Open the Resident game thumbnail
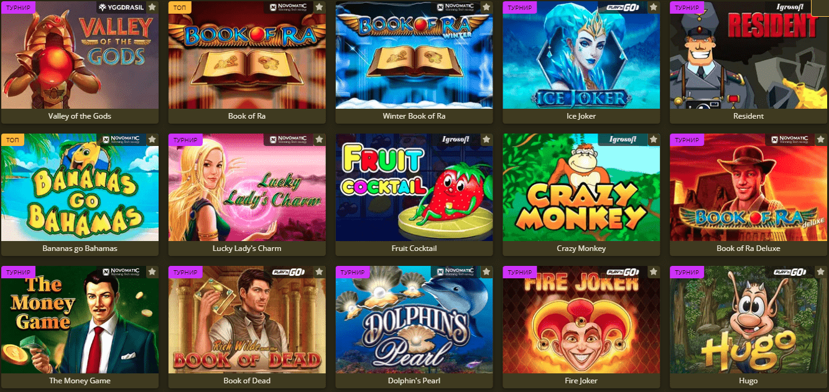Image resolution: width=829 pixels, height=392 pixels. coord(748,55)
